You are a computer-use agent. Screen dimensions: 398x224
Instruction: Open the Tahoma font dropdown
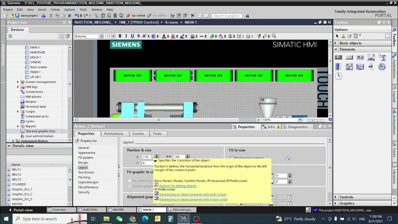click(101, 36)
